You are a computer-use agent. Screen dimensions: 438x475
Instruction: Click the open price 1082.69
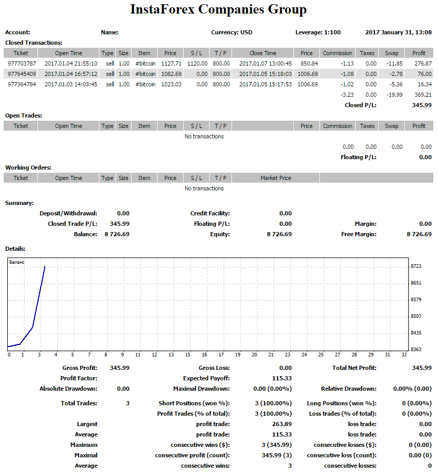pyautogui.click(x=171, y=74)
